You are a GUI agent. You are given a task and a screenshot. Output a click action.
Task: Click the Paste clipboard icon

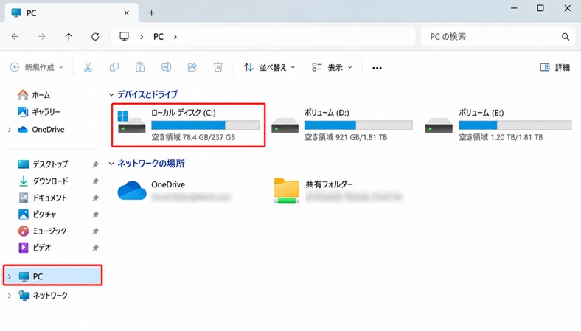(x=140, y=67)
